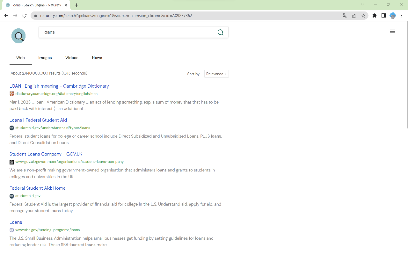Viewport: 408px width, 255px height.
Task: Select the Web tab
Action: [20, 58]
